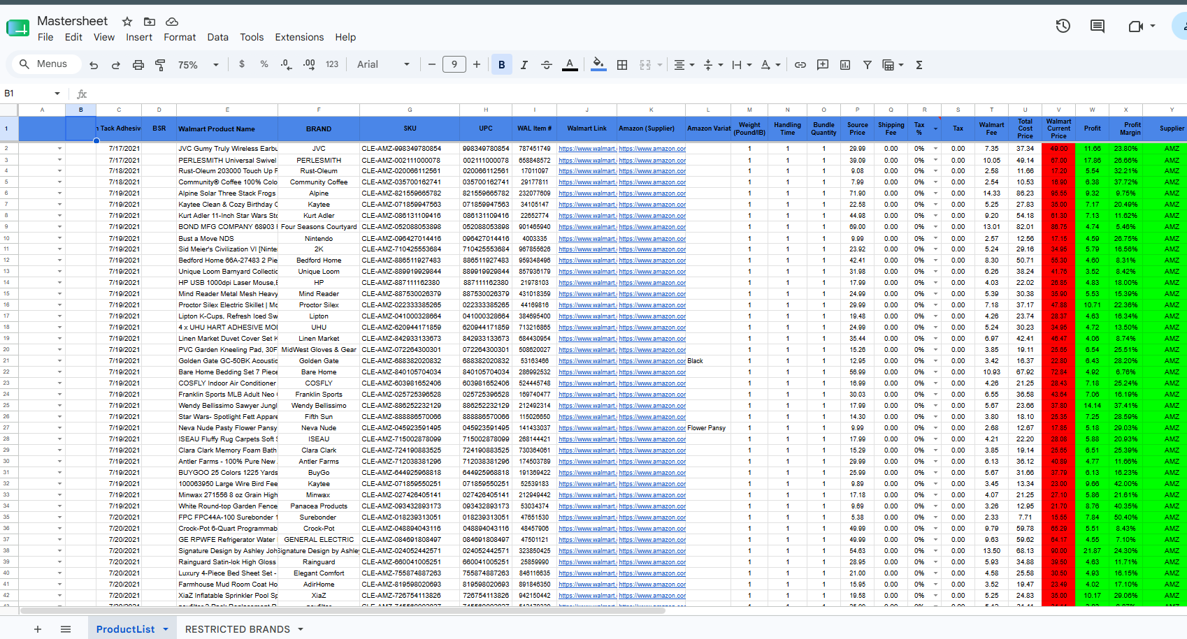Click the Redo icon in the toolbar

coord(116,65)
